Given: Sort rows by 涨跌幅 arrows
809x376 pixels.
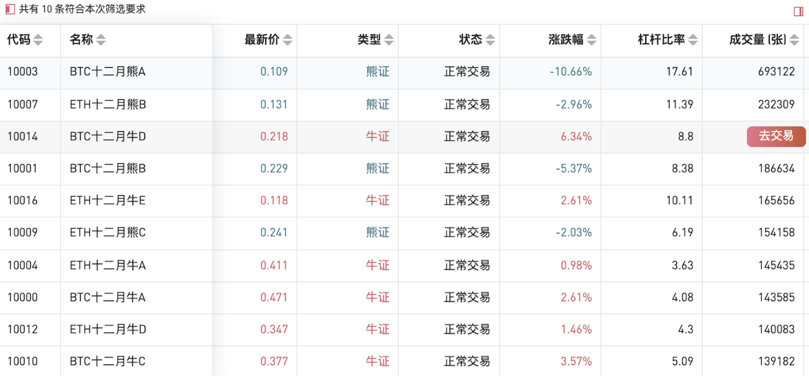Looking at the screenshot, I should tap(592, 40).
